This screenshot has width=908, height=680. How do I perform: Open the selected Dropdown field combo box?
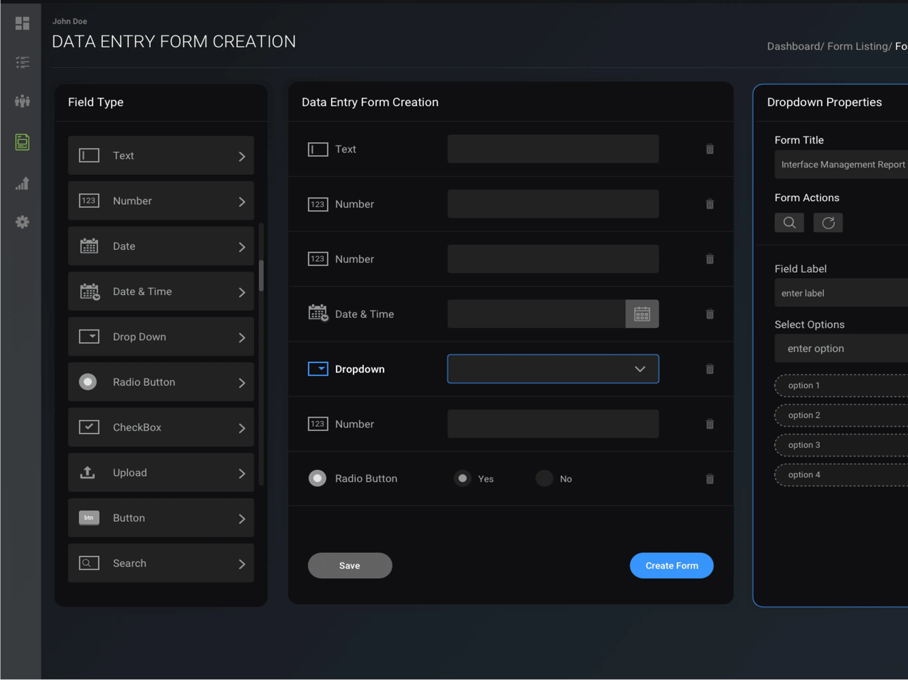click(553, 369)
